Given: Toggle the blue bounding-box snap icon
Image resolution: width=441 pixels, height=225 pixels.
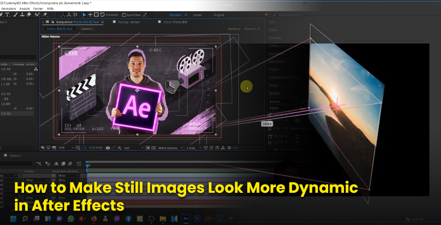Looking at the screenshot, I should click(x=151, y=15).
